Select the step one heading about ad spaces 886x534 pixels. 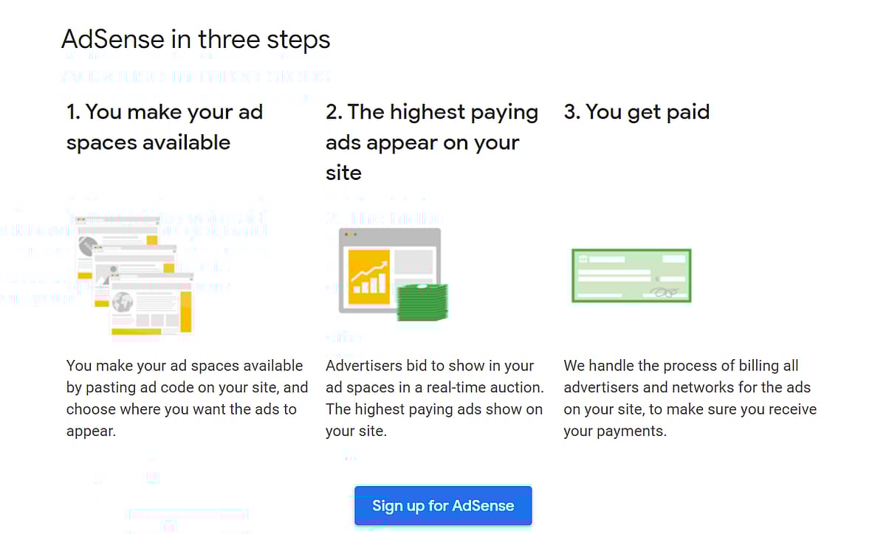click(x=164, y=126)
